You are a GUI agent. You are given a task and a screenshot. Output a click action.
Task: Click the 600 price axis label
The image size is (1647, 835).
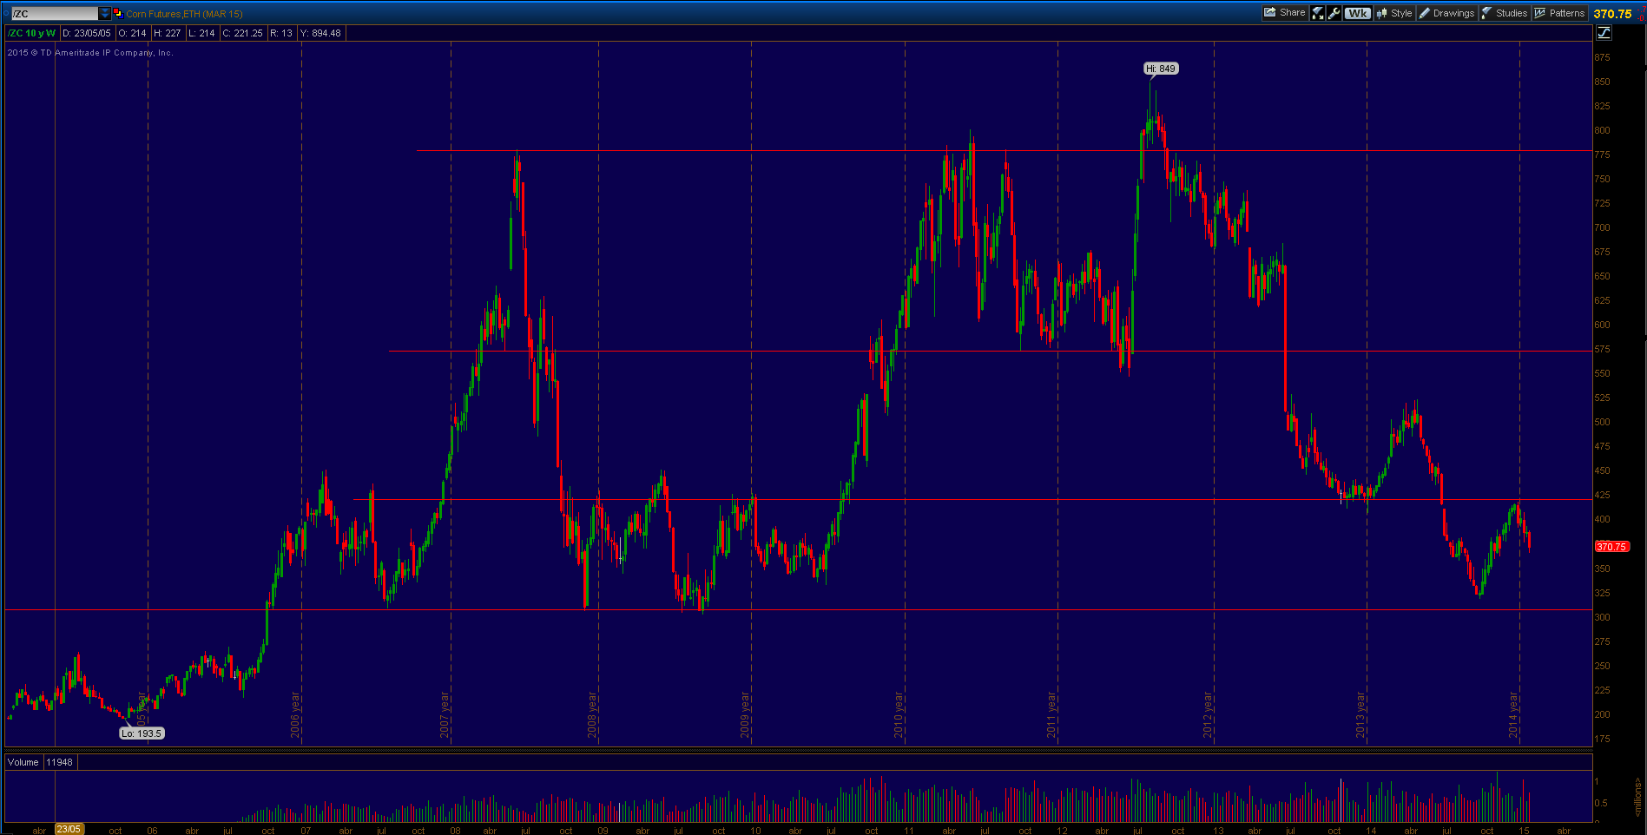click(1602, 325)
